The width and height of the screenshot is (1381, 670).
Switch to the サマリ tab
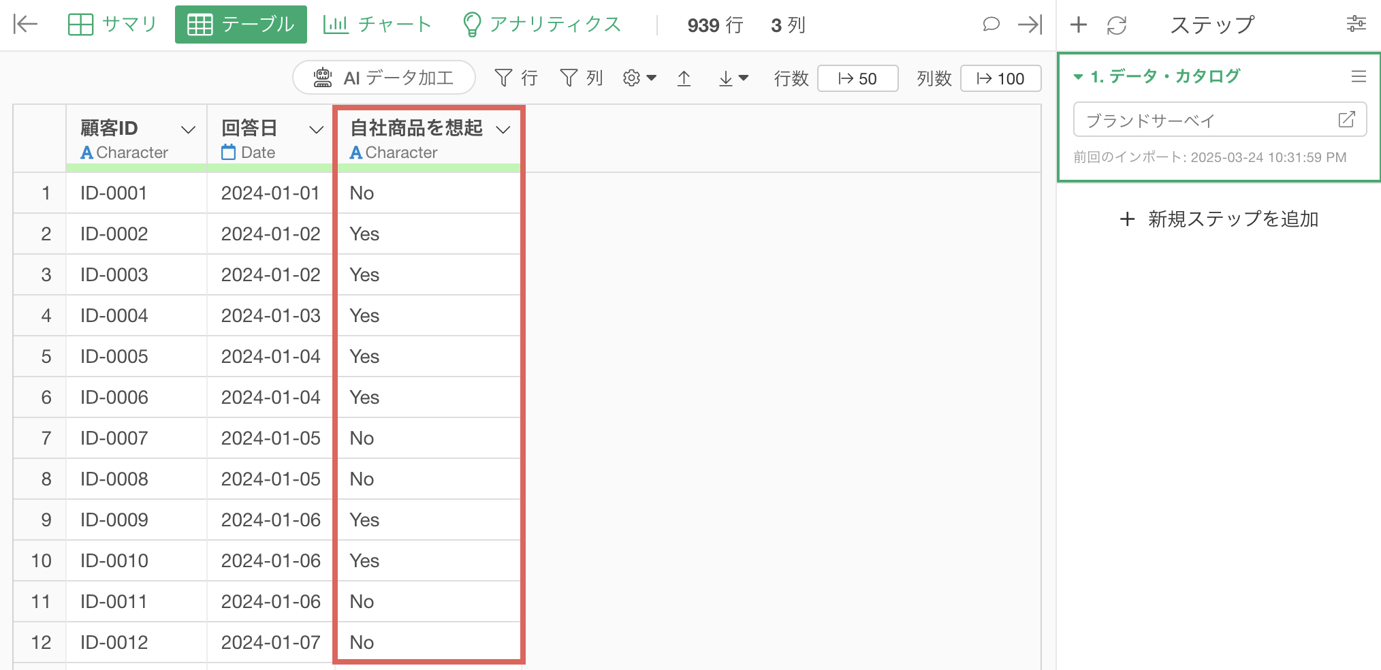(x=112, y=25)
